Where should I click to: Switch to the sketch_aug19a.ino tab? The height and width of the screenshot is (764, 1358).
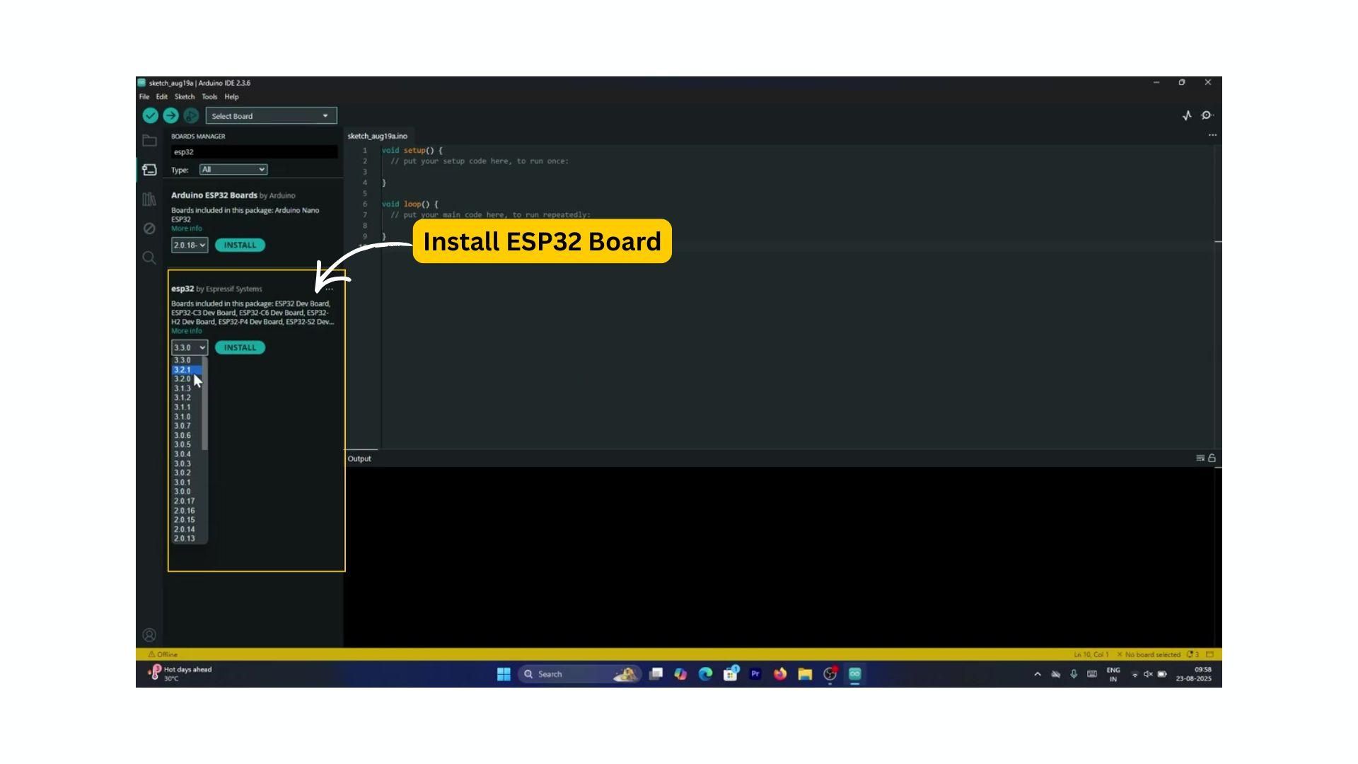(x=378, y=136)
